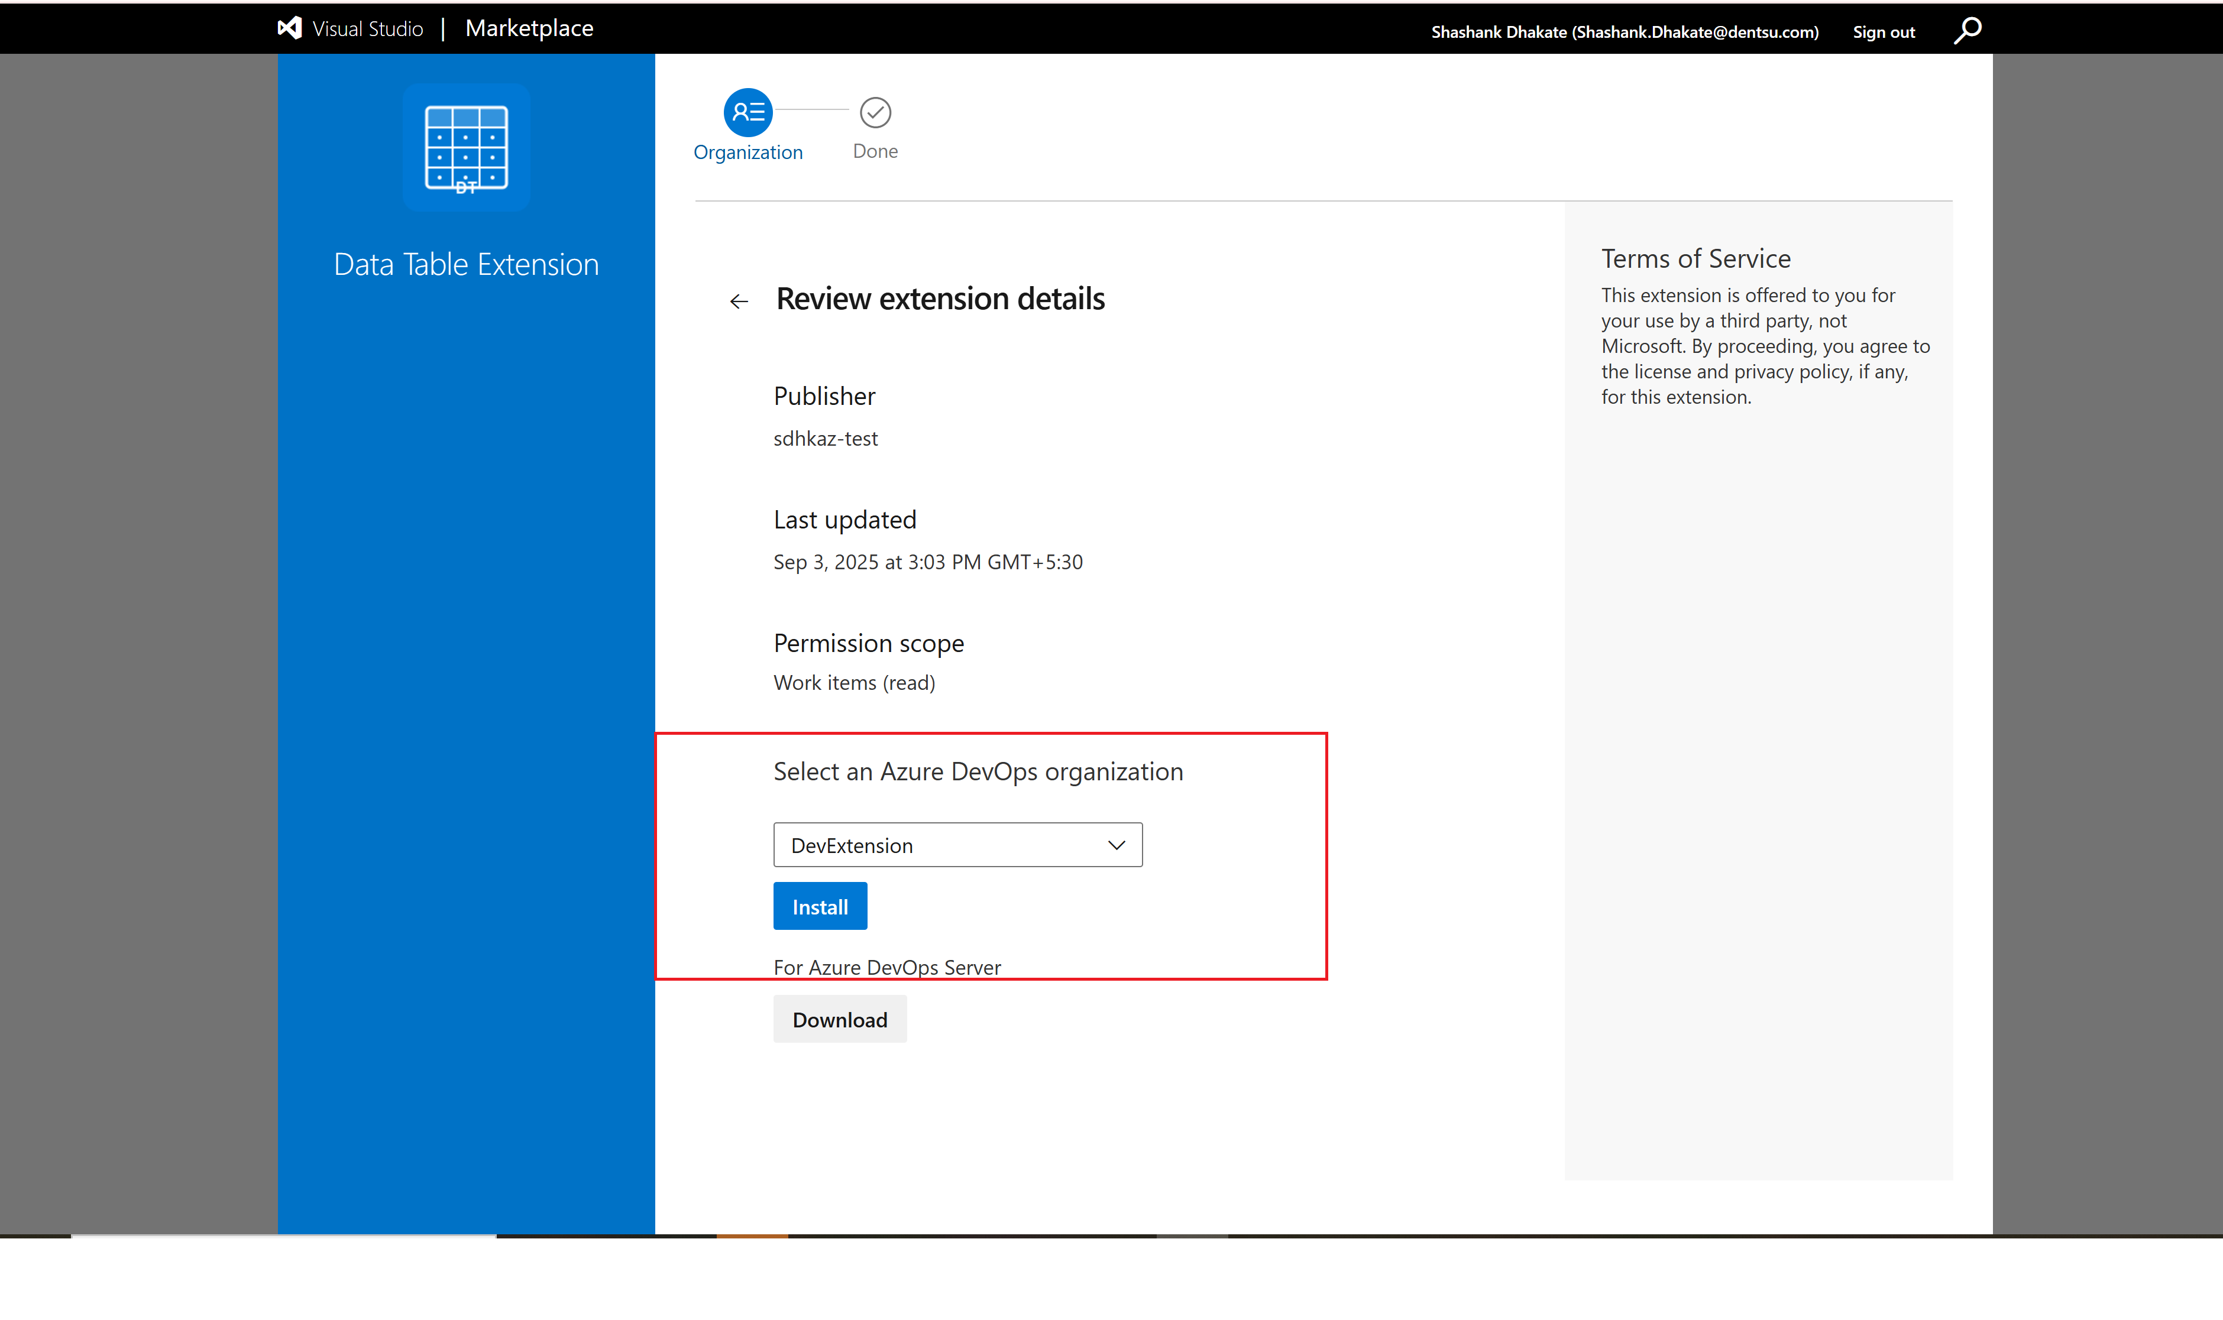2223x1320 pixels.
Task: Click the Done step label
Action: (874, 150)
